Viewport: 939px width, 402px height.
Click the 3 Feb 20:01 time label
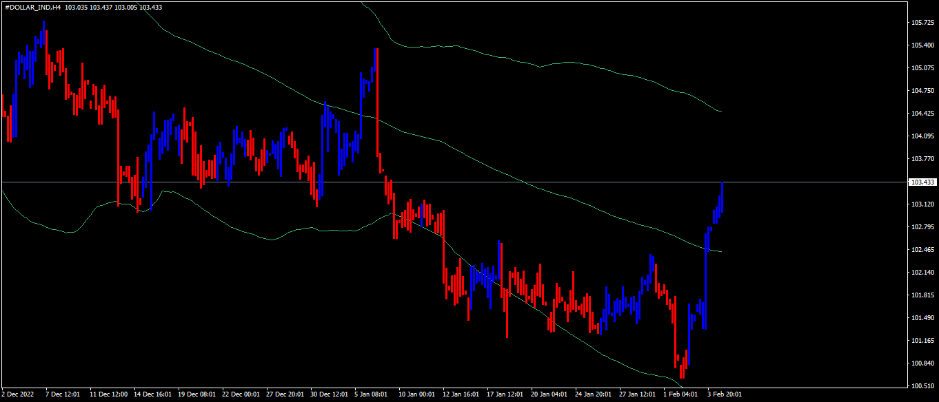[725, 395]
